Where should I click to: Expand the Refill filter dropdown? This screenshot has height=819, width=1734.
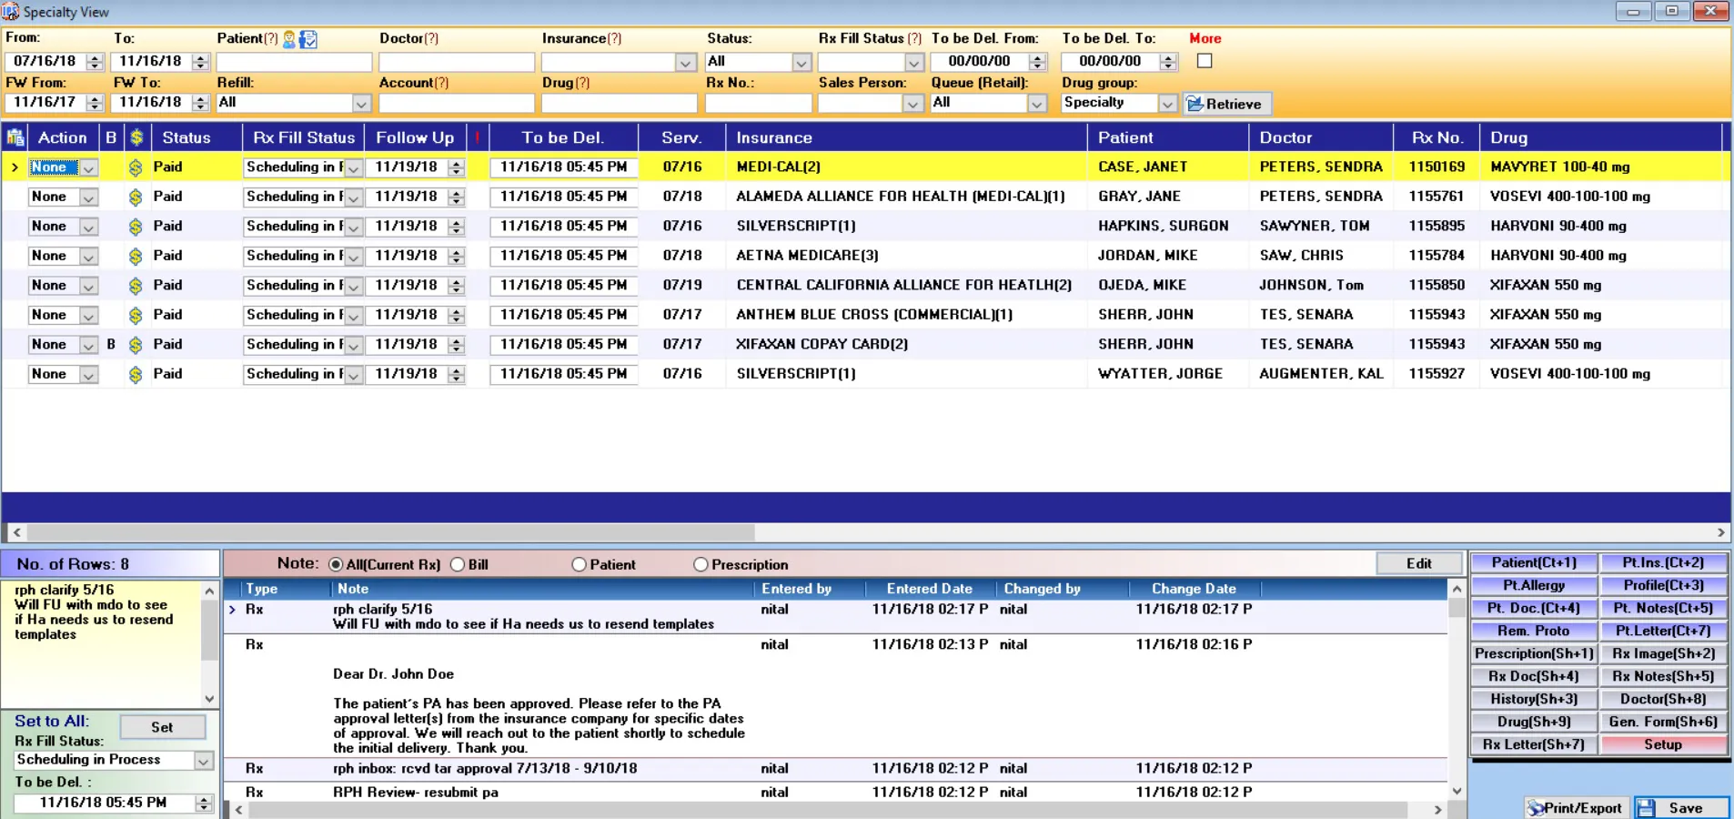[x=361, y=104]
